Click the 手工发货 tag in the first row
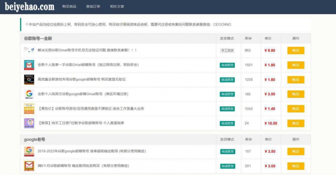 227,50
